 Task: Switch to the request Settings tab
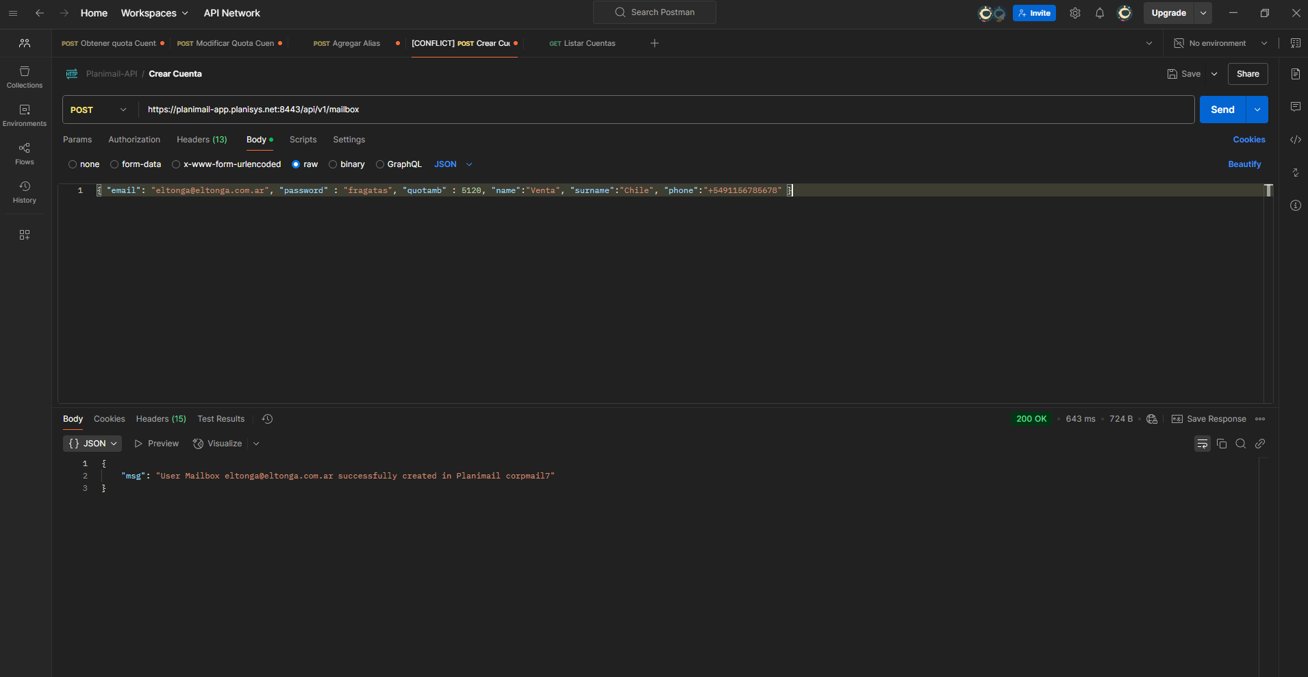click(349, 140)
